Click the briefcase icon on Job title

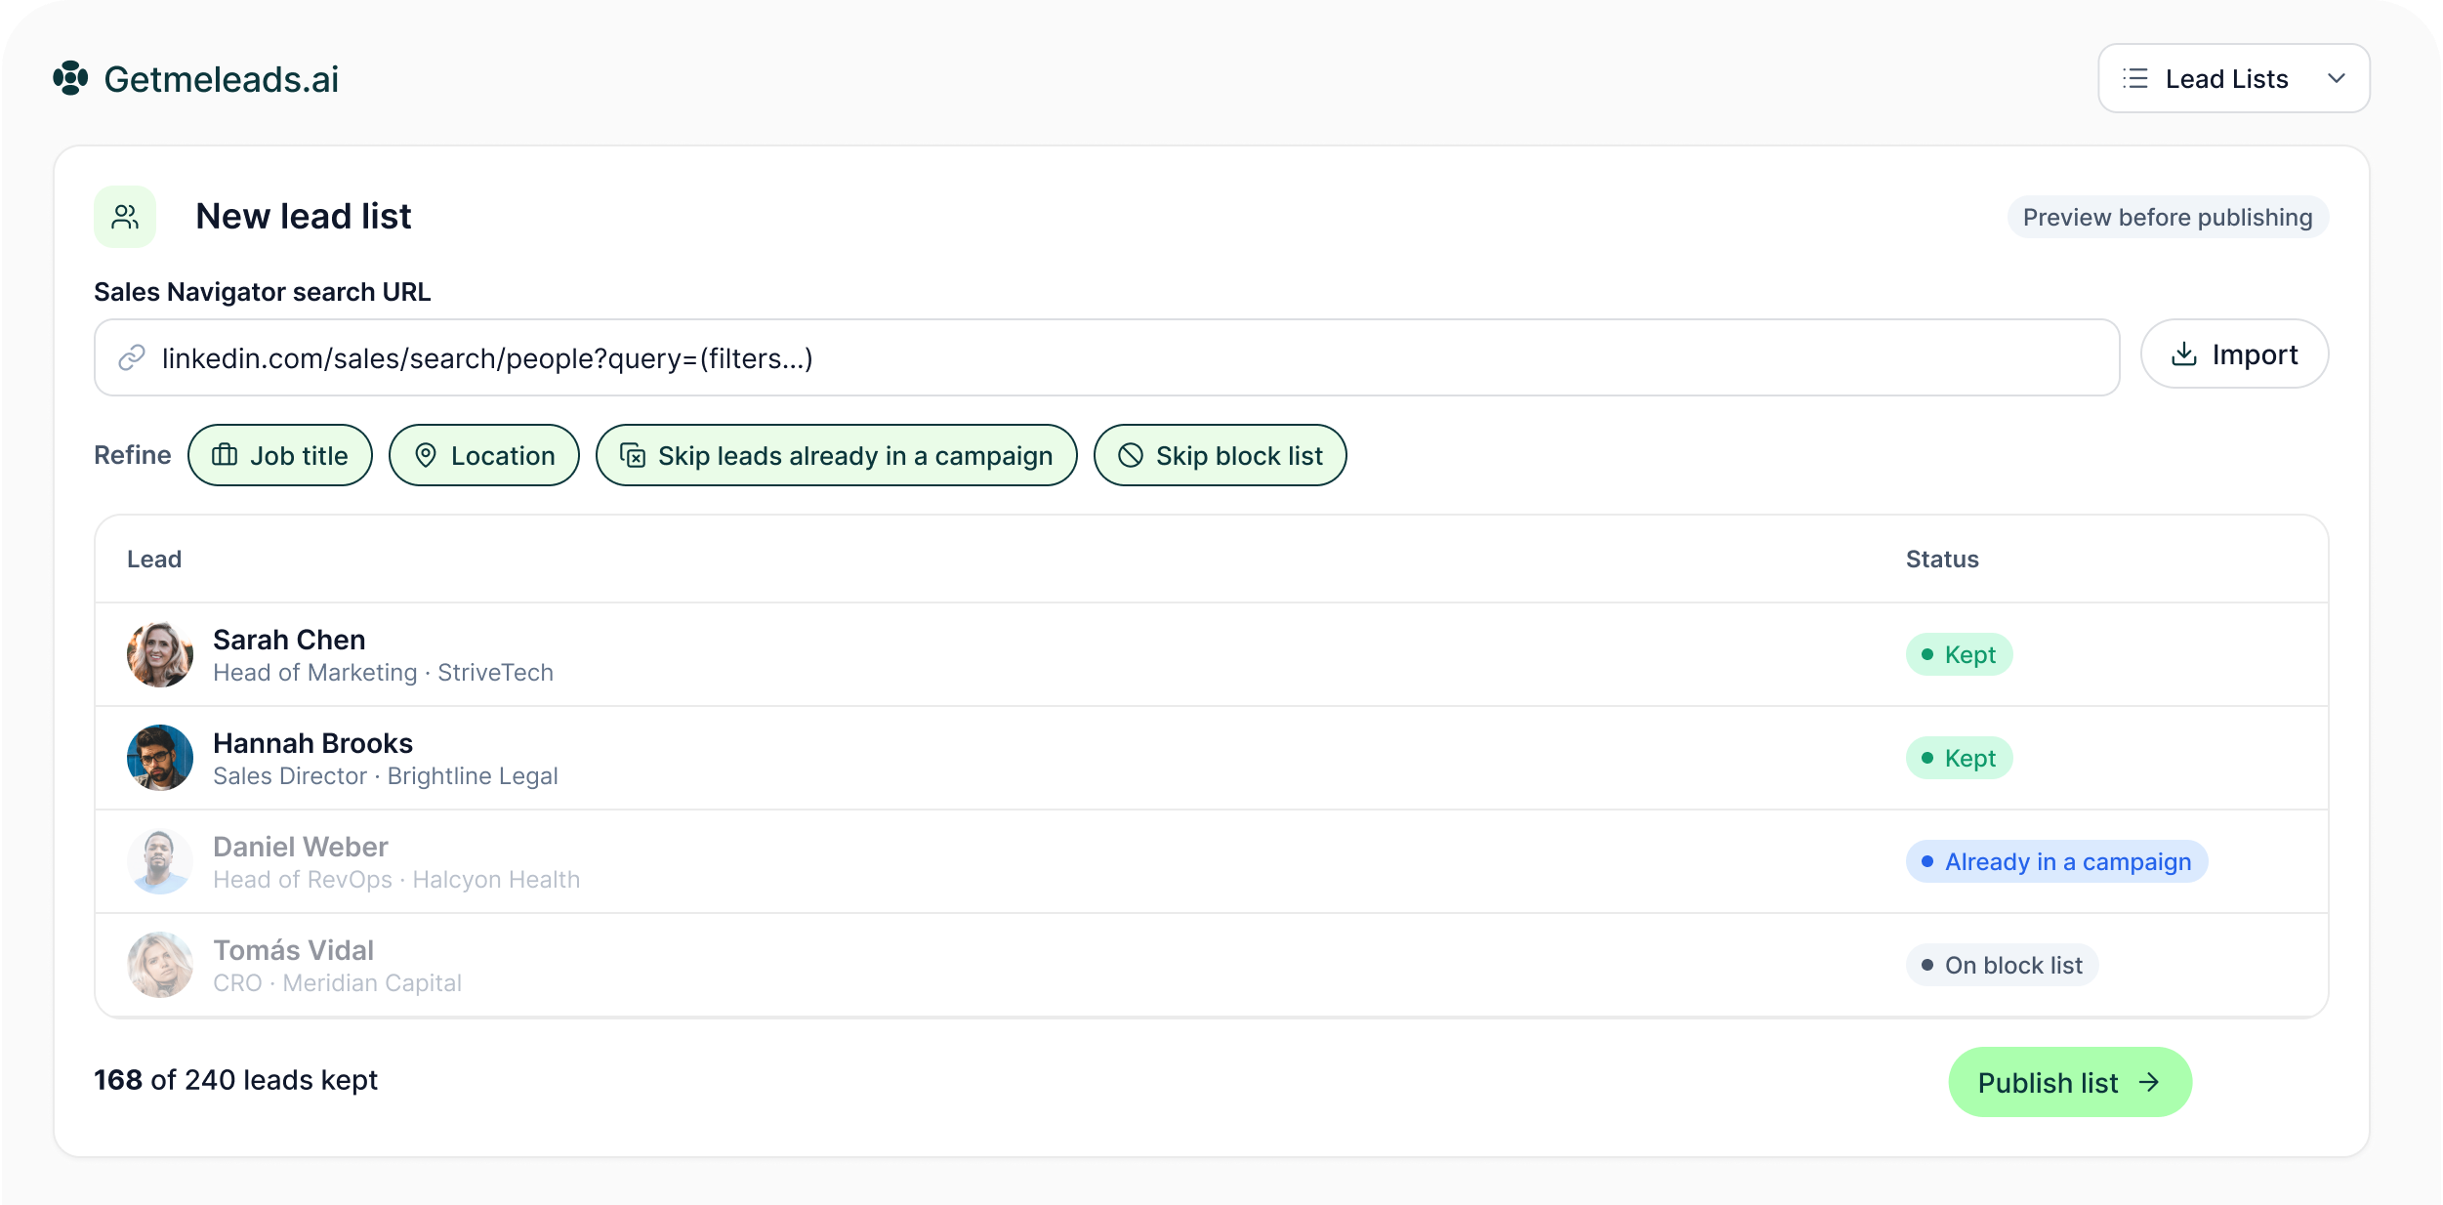click(x=225, y=455)
